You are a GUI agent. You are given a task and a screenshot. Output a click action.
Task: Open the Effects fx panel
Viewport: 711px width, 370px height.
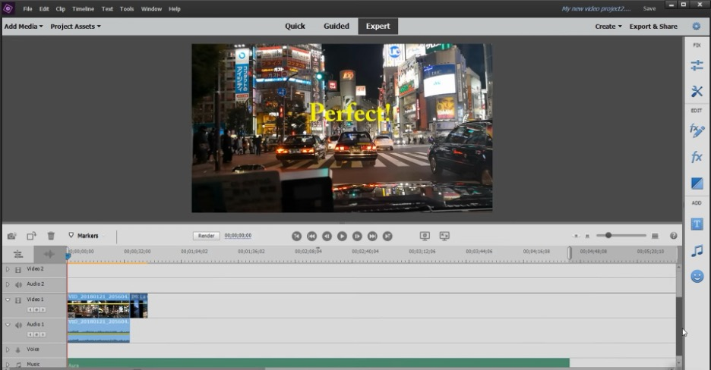(x=697, y=157)
